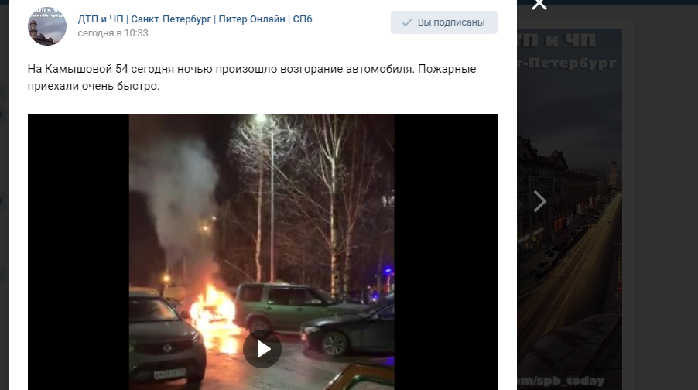Click the streetlight at top of video
This screenshot has width=698, height=390.
(x=261, y=118)
